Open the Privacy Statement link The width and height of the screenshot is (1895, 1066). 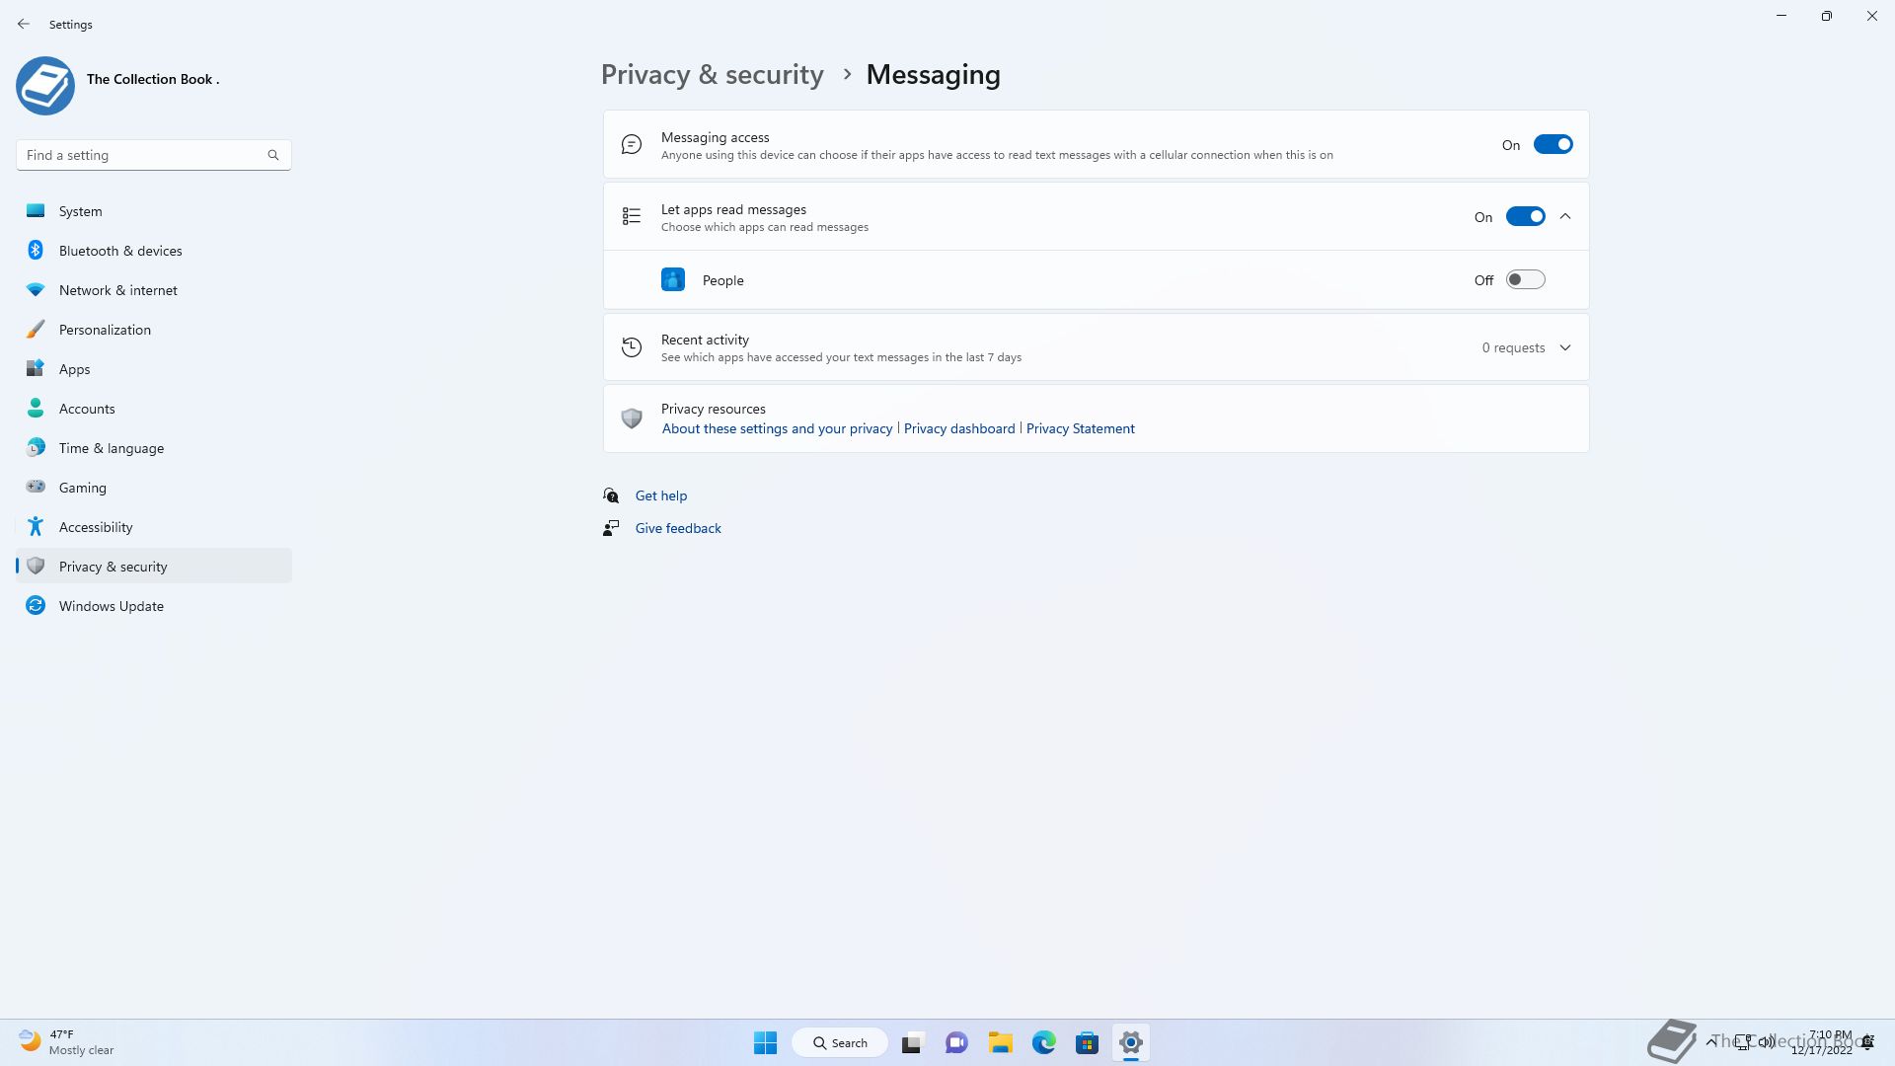pyautogui.click(x=1080, y=428)
